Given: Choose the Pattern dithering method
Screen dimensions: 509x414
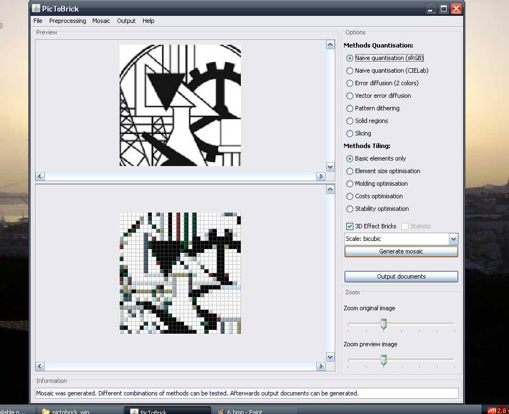Looking at the screenshot, I should (350, 108).
